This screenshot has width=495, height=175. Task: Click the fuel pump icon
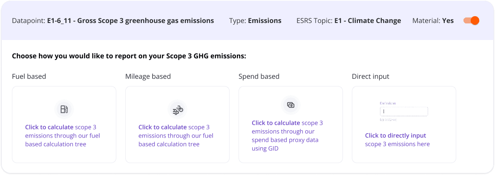[64, 109]
